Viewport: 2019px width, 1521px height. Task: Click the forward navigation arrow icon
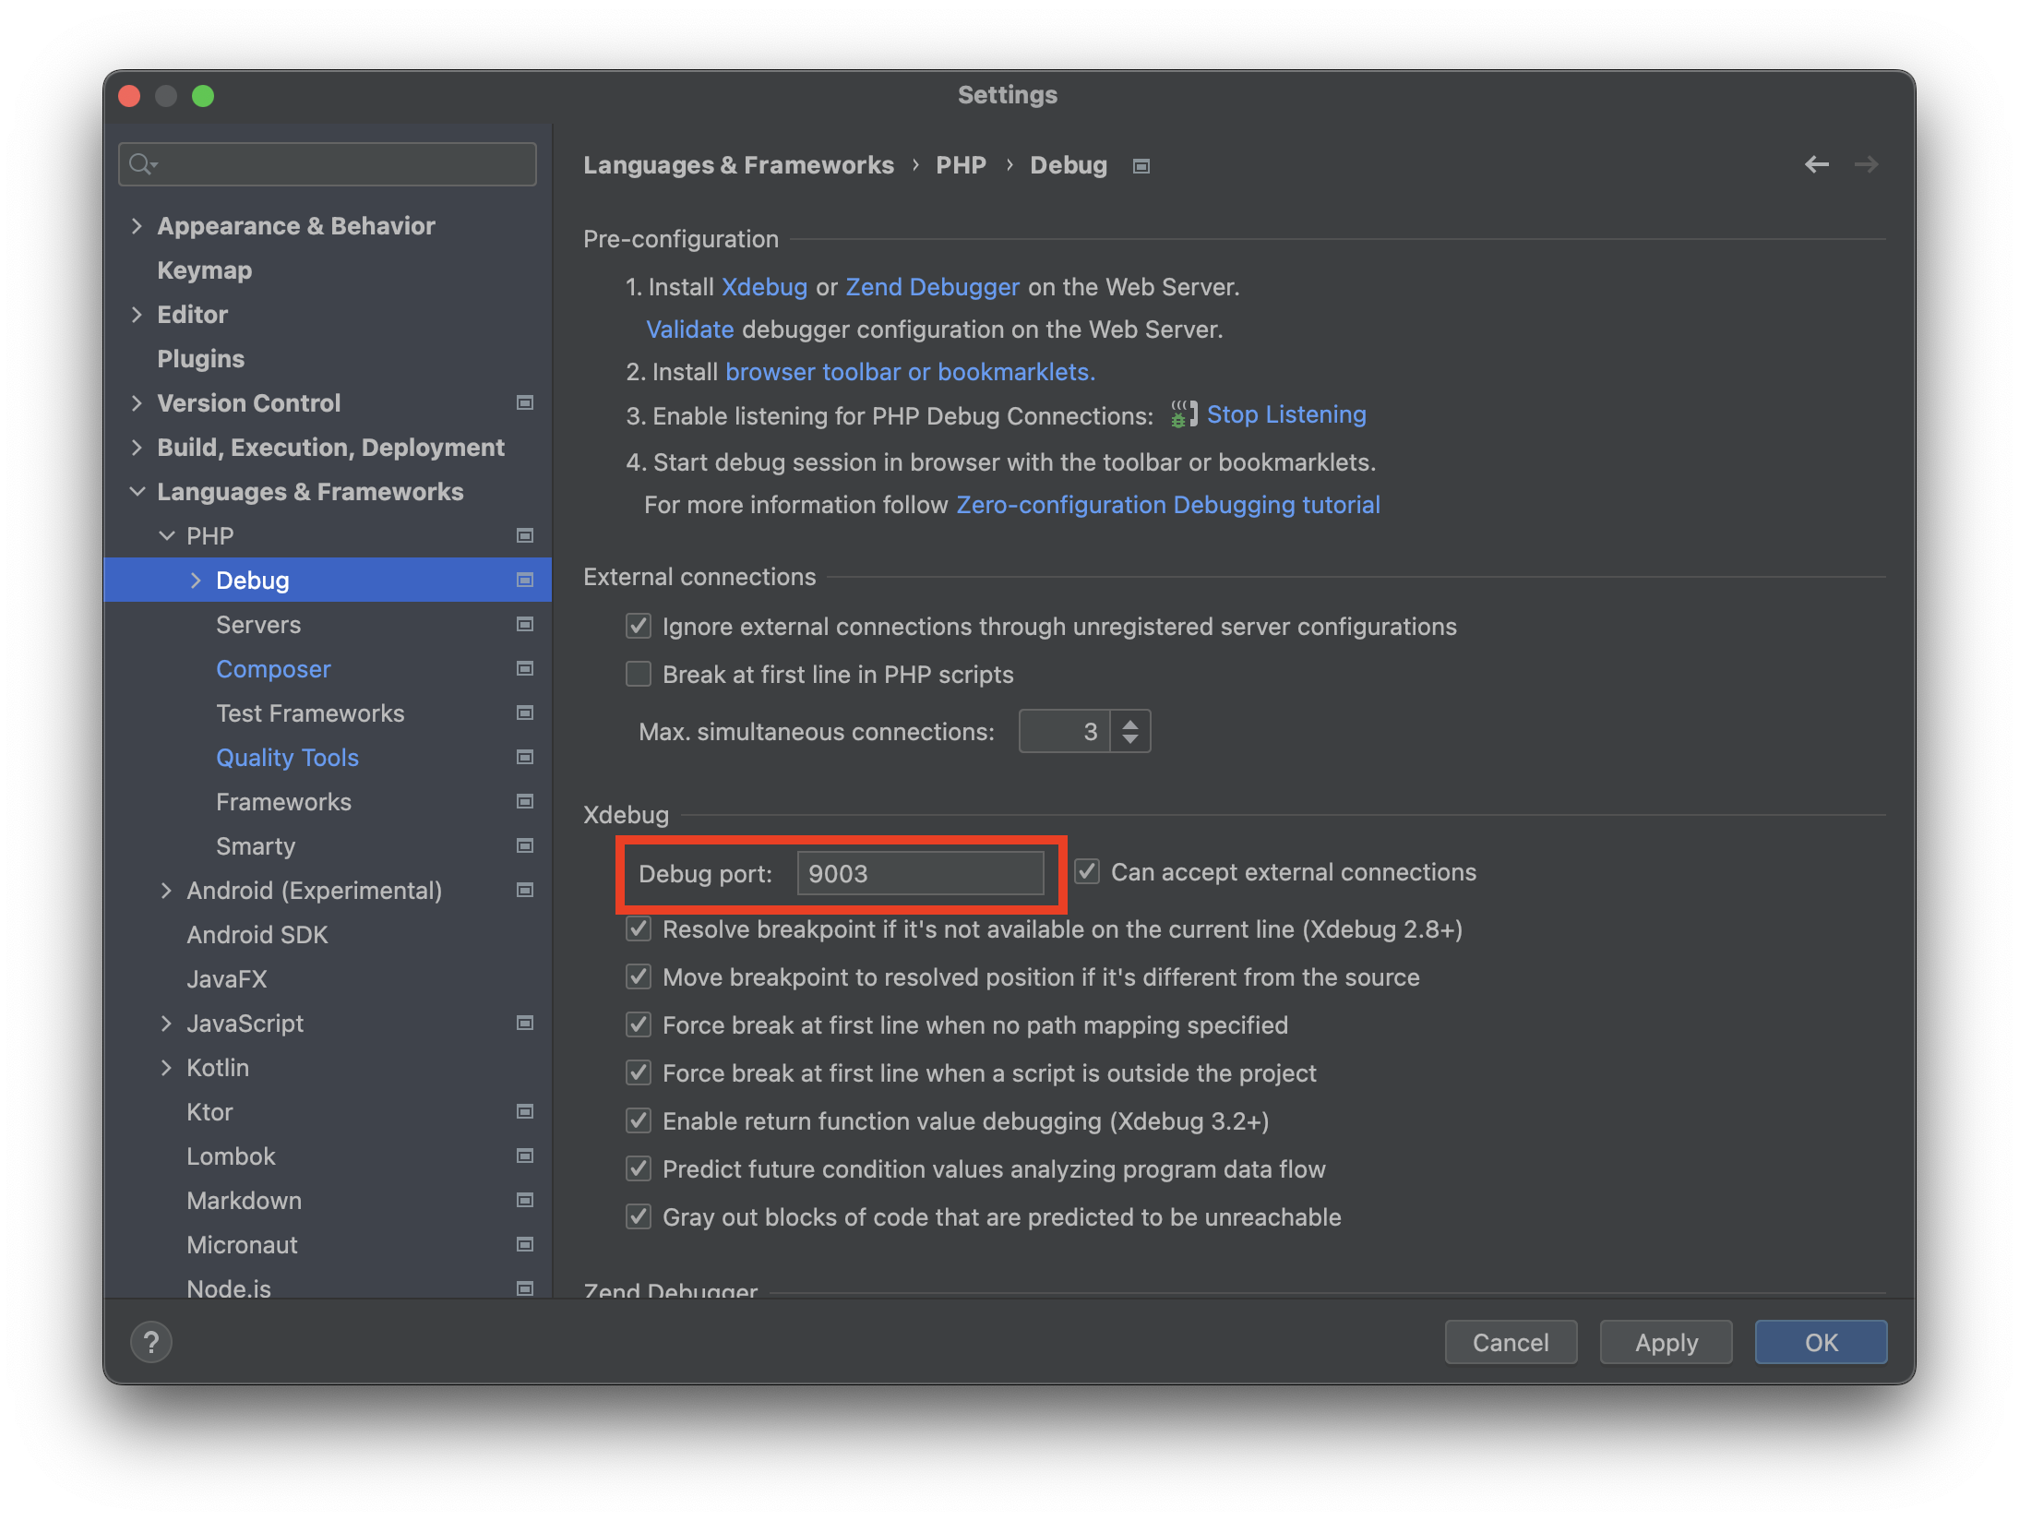1866,164
